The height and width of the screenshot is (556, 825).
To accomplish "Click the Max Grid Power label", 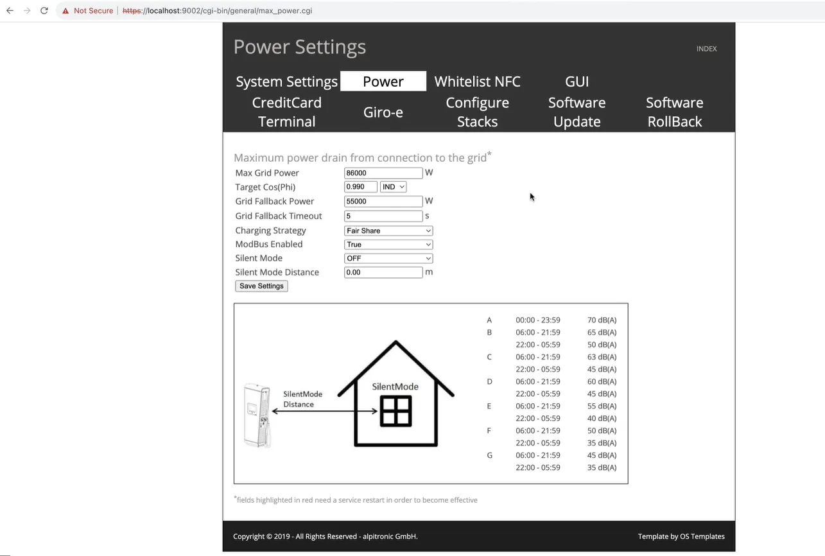I will (x=267, y=173).
